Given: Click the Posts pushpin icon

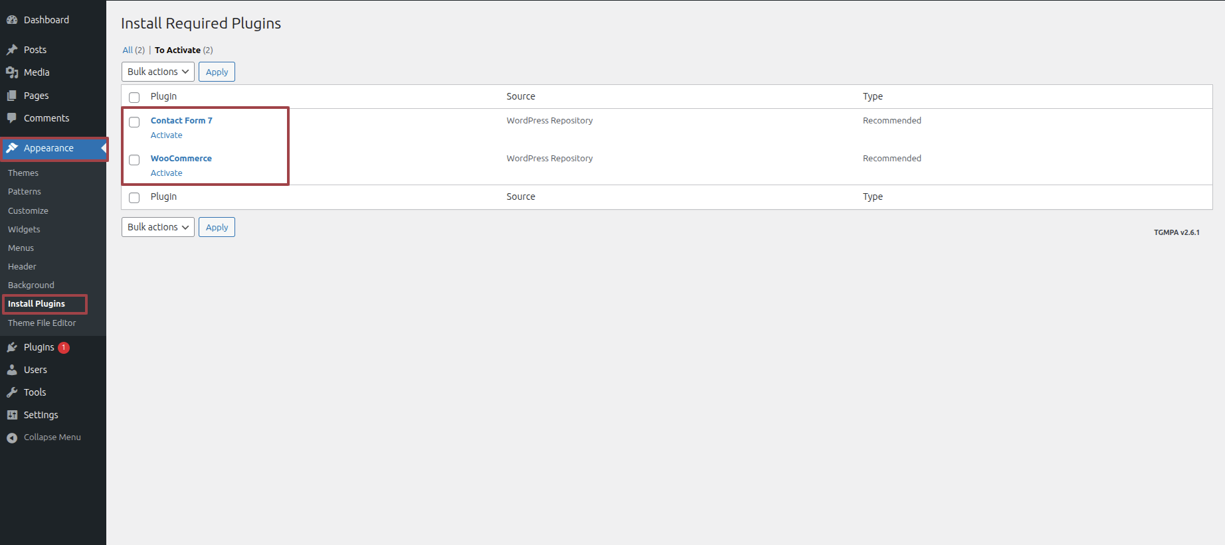Looking at the screenshot, I should [12, 50].
